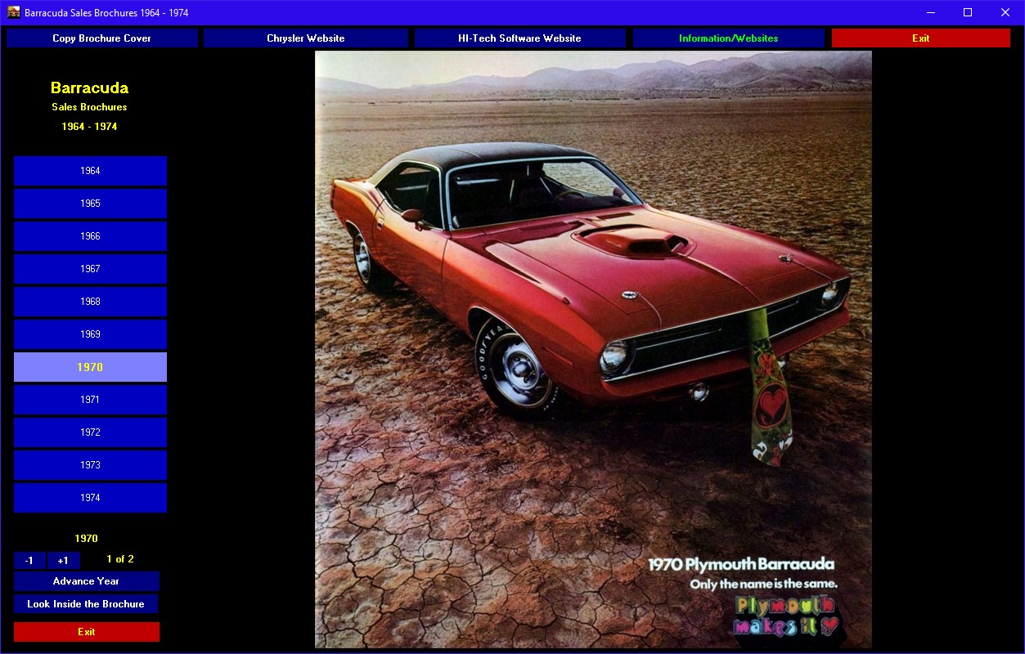Select the 1969 brochure year
The width and height of the screenshot is (1025, 654).
[90, 334]
